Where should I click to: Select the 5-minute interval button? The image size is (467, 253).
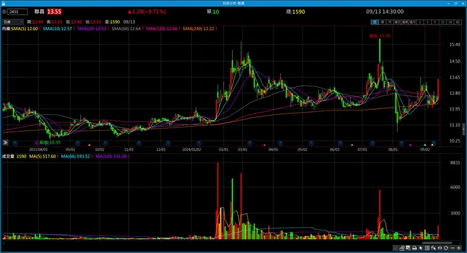pyautogui.click(x=435, y=22)
